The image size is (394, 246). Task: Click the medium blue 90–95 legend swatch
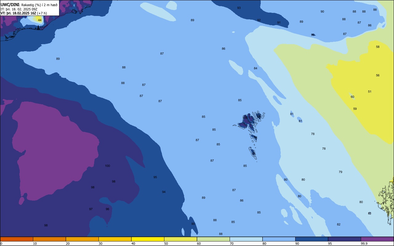[x=312, y=239]
